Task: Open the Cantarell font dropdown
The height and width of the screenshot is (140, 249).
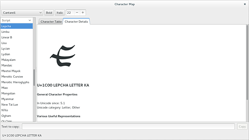Action: tap(22, 13)
